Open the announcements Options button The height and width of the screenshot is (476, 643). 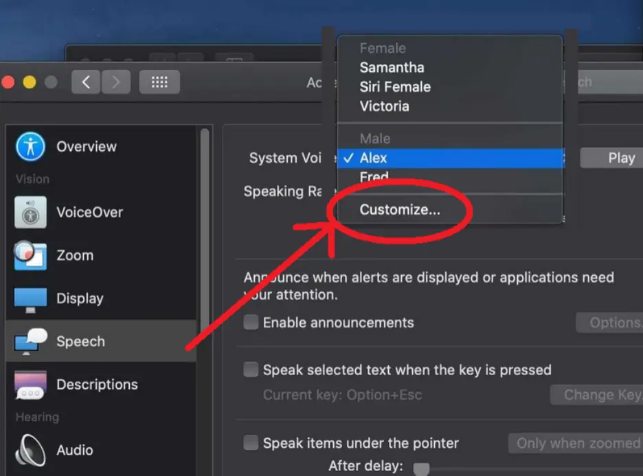click(609, 322)
